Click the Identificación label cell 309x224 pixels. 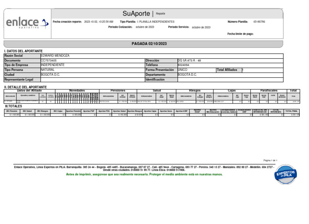tap(161, 79)
